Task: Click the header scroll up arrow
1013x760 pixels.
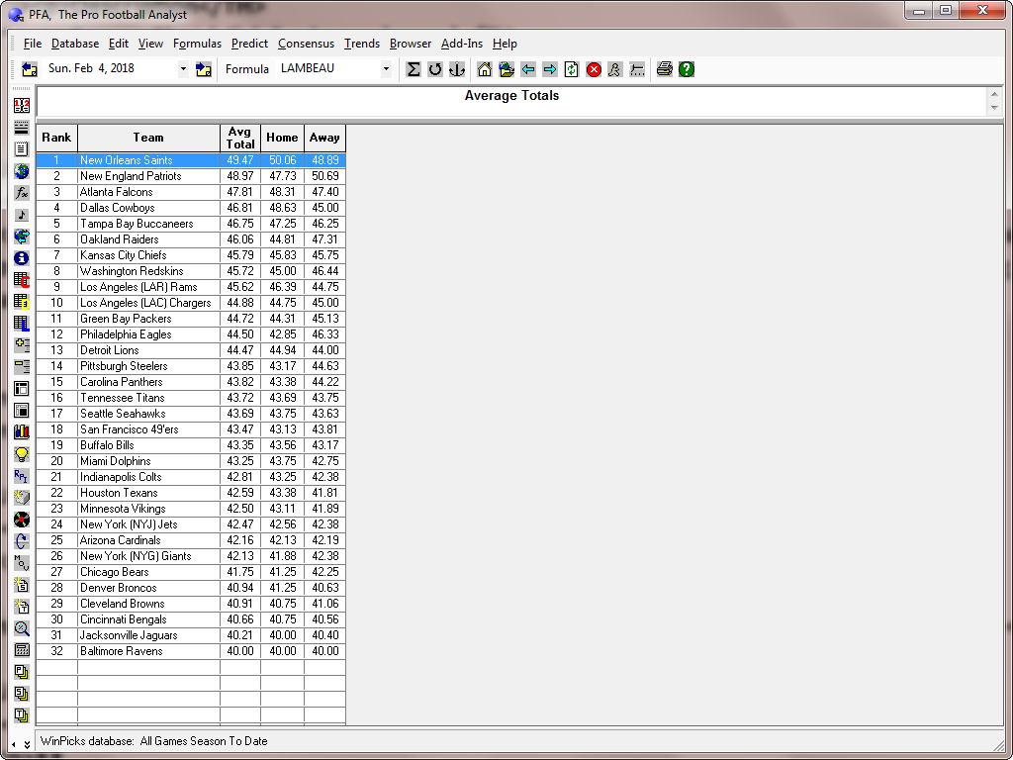Action: (x=994, y=95)
